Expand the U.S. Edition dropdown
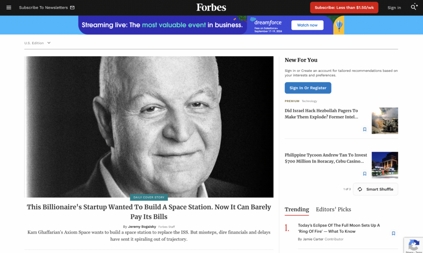Screen dimensions: 423x253 click(49, 43)
